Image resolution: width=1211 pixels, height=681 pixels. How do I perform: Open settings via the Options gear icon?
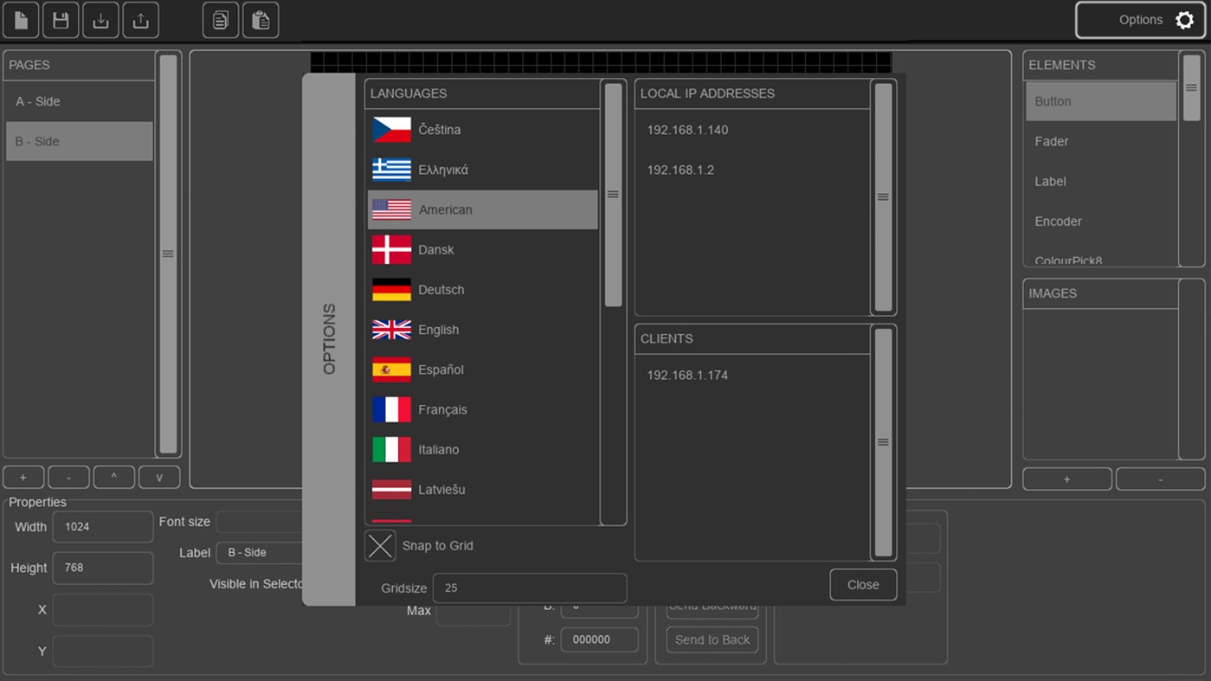pyautogui.click(x=1183, y=20)
